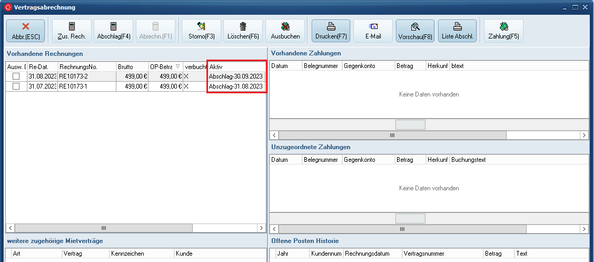
Task: Check the box for invoice RE10173-2
Action: 16,76
